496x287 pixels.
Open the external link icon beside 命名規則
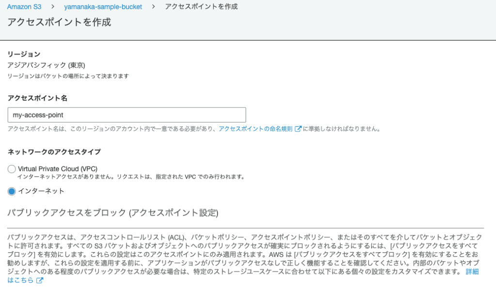click(298, 129)
